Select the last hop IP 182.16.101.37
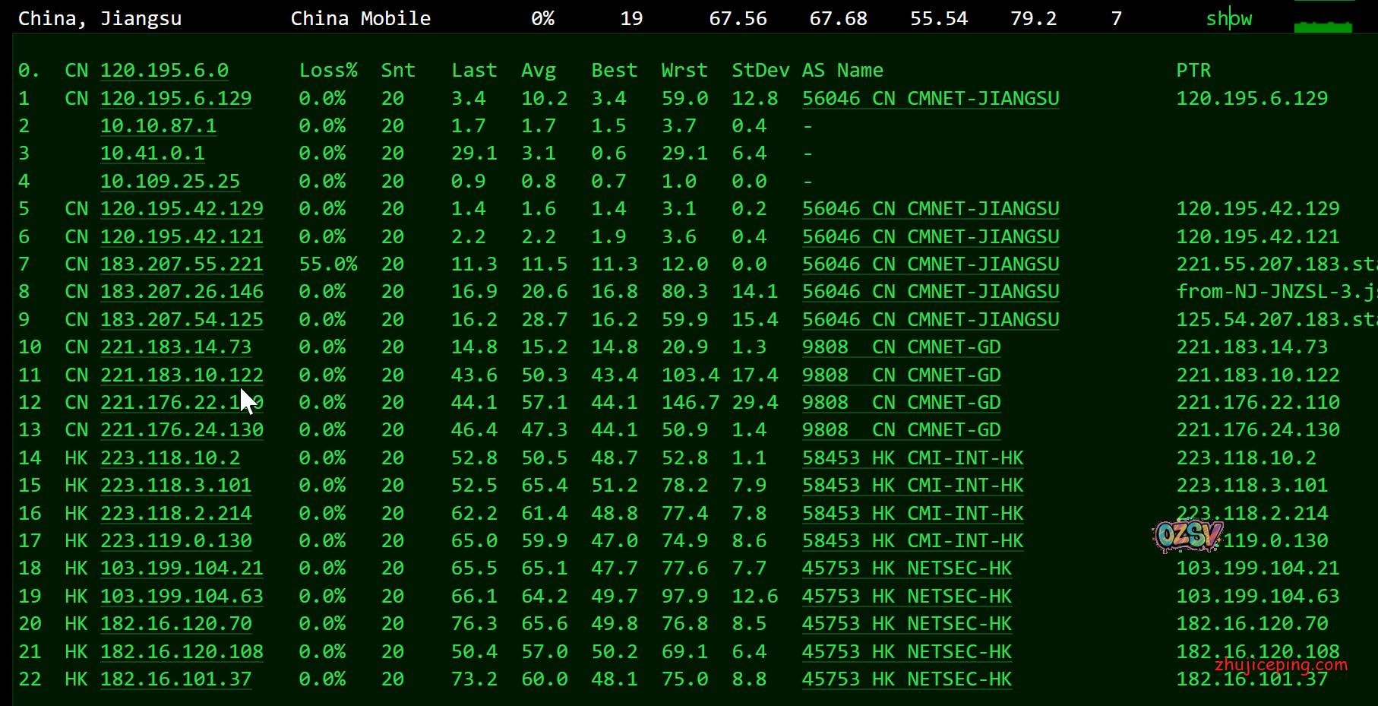The width and height of the screenshot is (1378, 706). pyautogui.click(x=175, y=679)
